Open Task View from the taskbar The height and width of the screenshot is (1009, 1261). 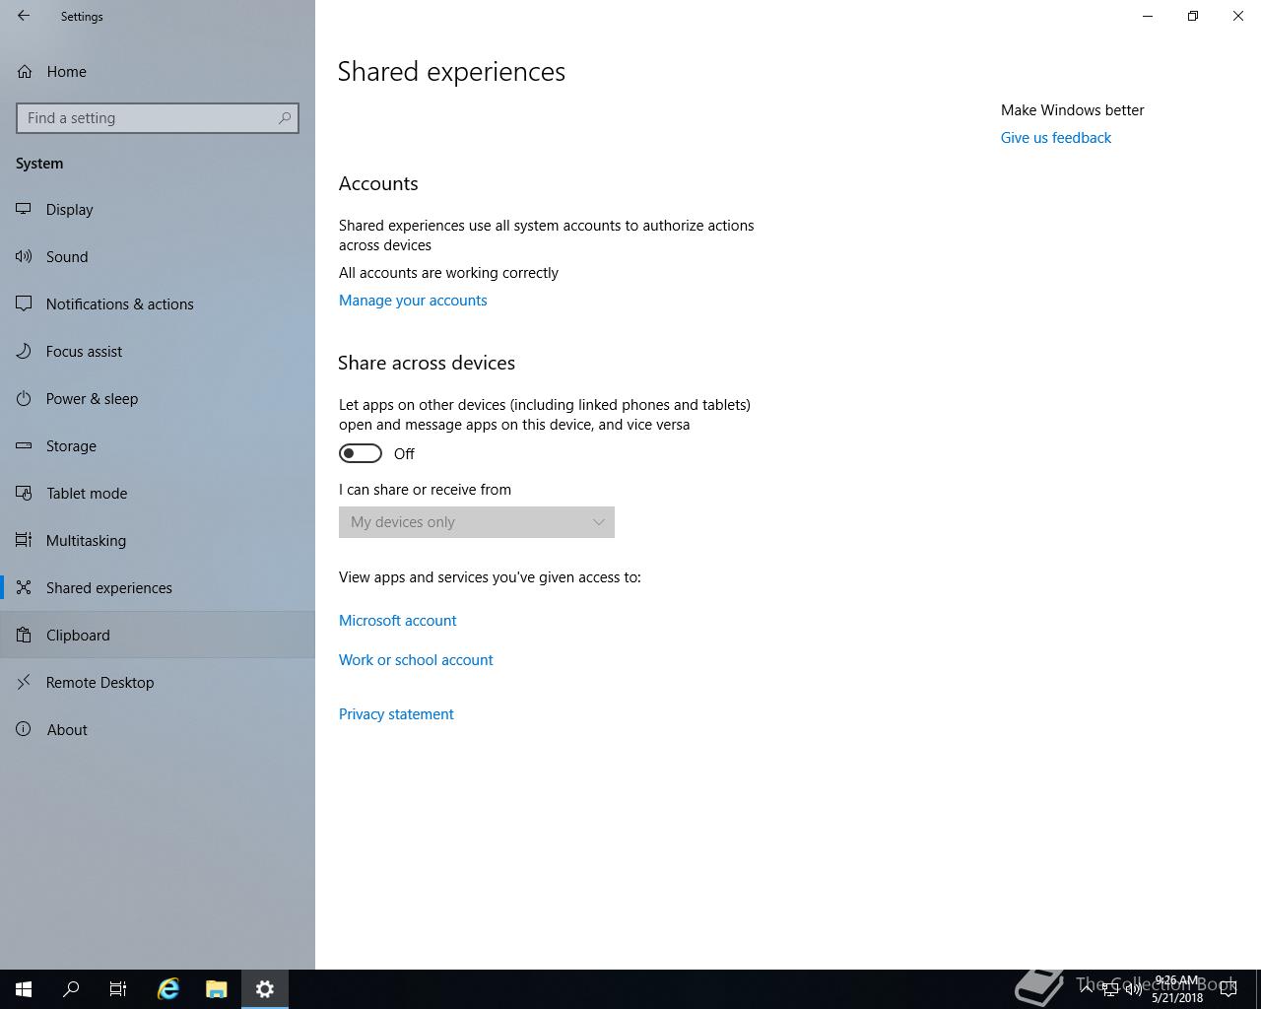[x=118, y=989]
